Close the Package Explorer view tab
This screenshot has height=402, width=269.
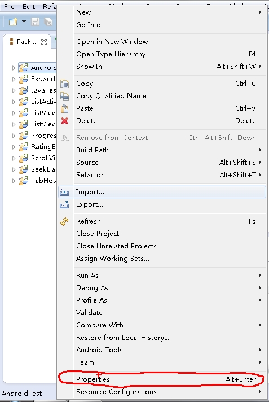pos(44,42)
